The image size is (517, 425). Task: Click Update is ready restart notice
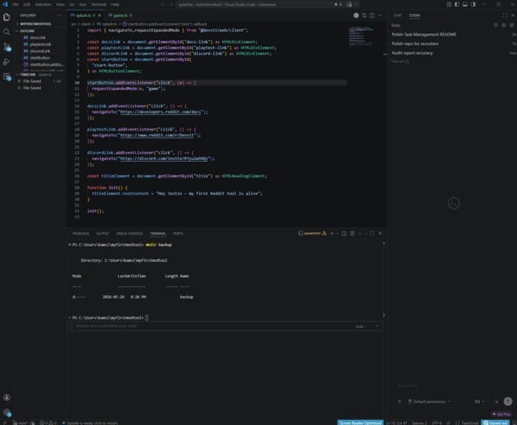(91, 423)
